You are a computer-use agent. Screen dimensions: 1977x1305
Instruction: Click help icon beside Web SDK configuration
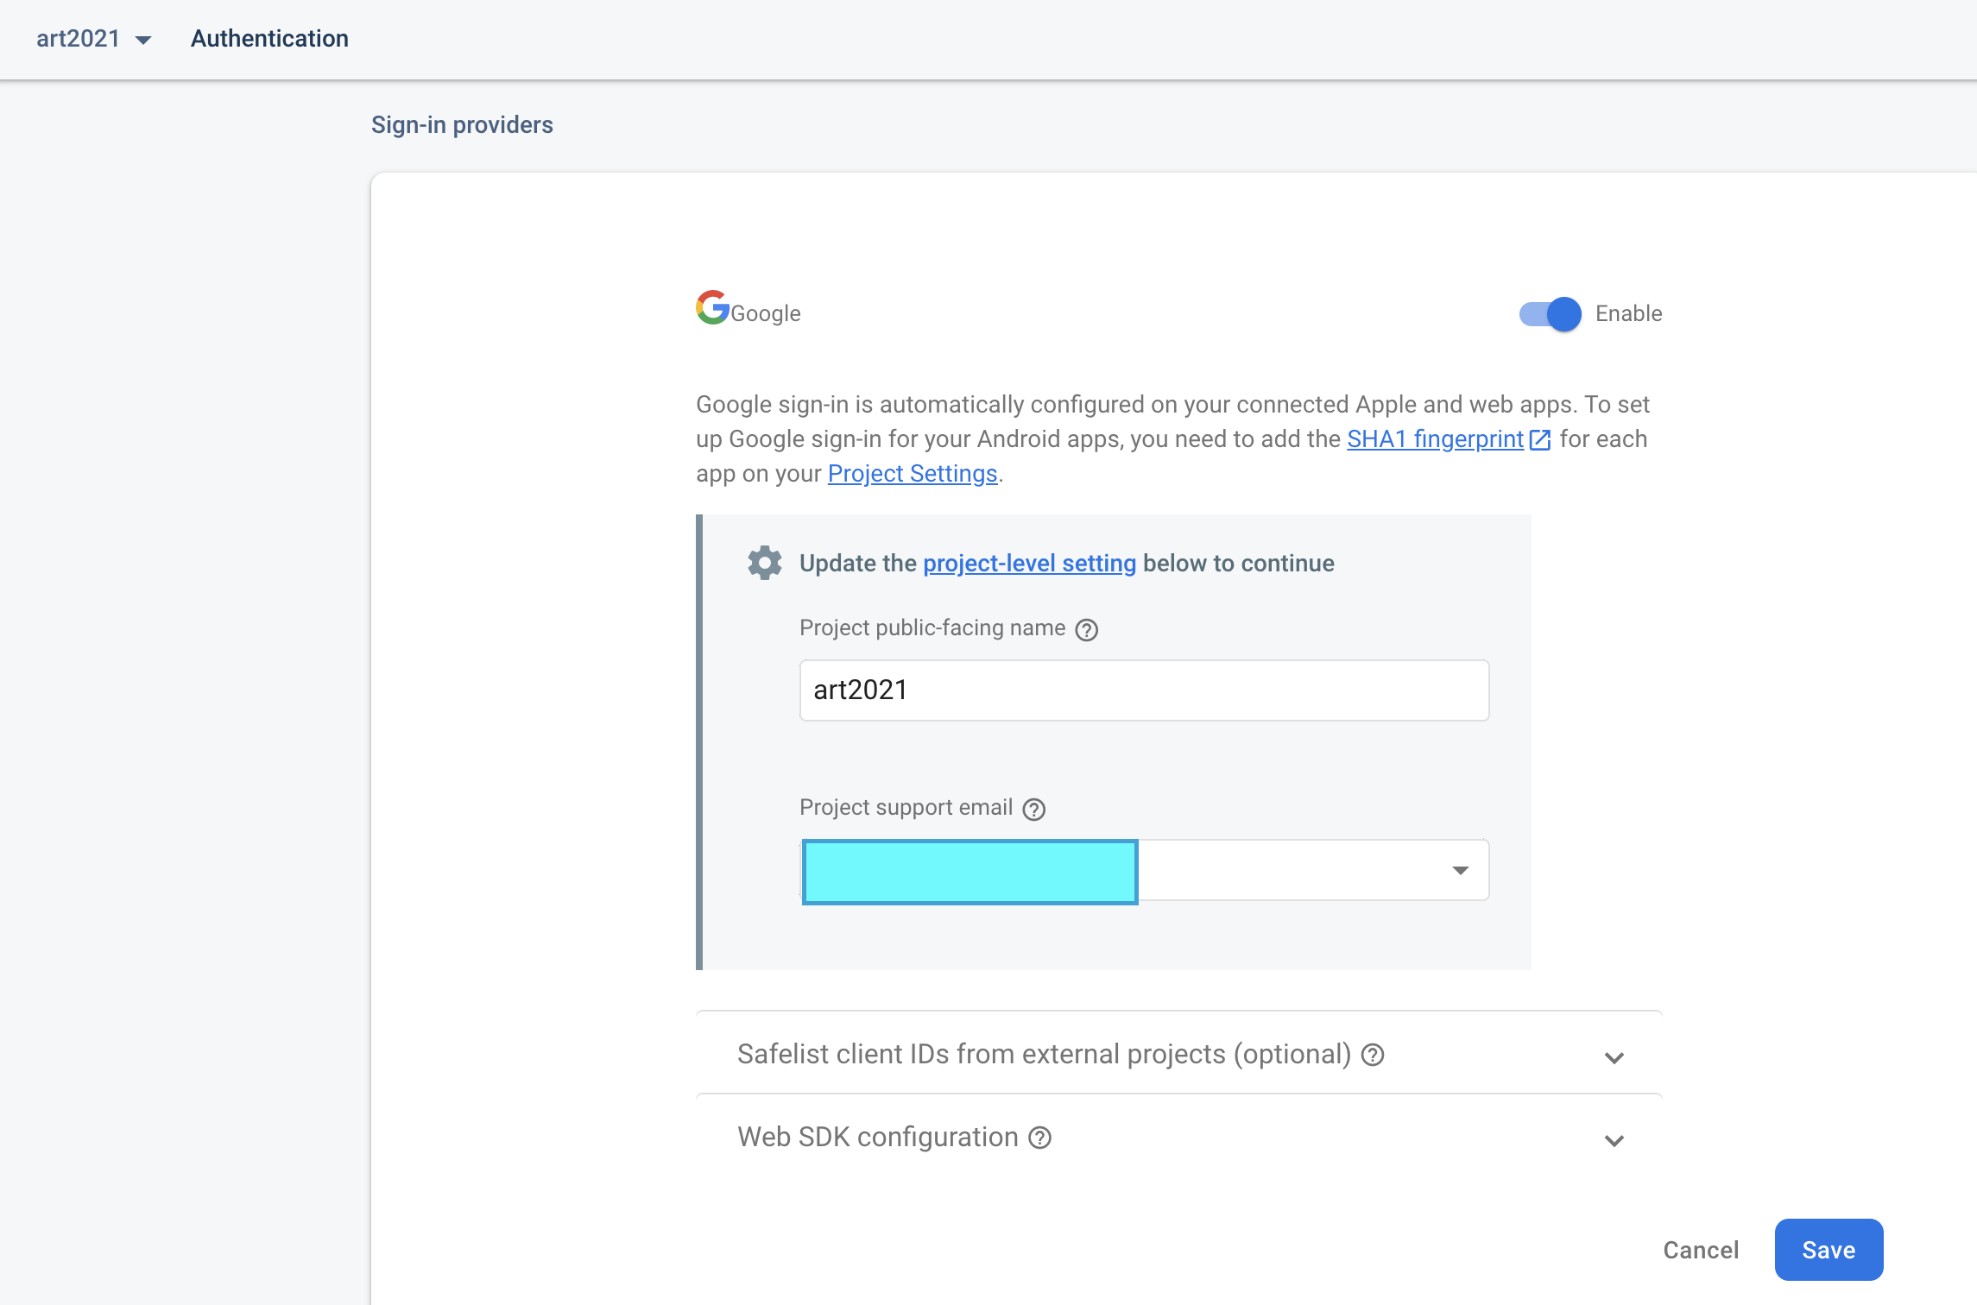[1039, 1138]
